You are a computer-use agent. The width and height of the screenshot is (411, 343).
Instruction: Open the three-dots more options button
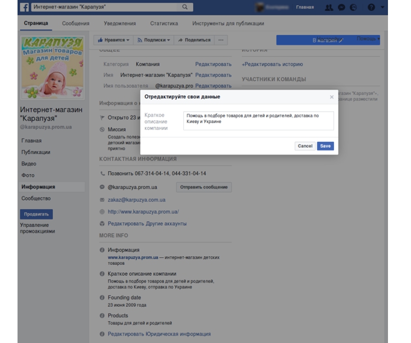coord(221,40)
